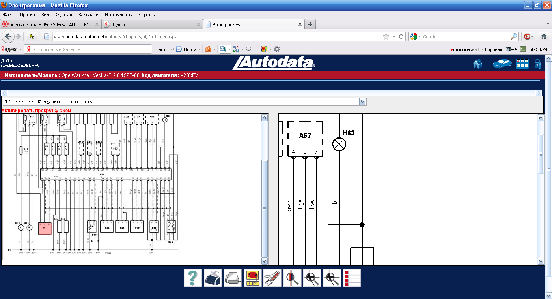Screen dimensions: 552x299
Task: Click the Google search input field
Action: point(466,36)
